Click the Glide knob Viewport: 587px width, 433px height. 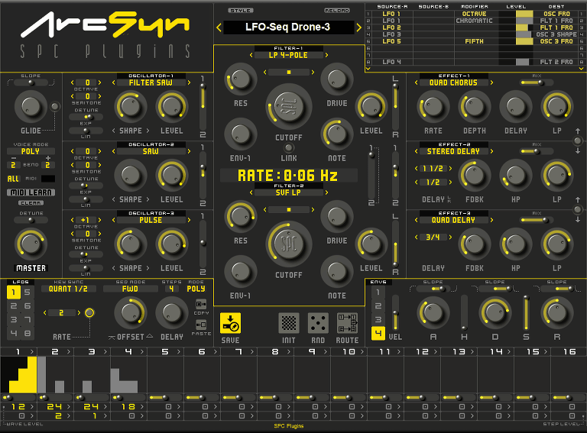[x=31, y=107]
